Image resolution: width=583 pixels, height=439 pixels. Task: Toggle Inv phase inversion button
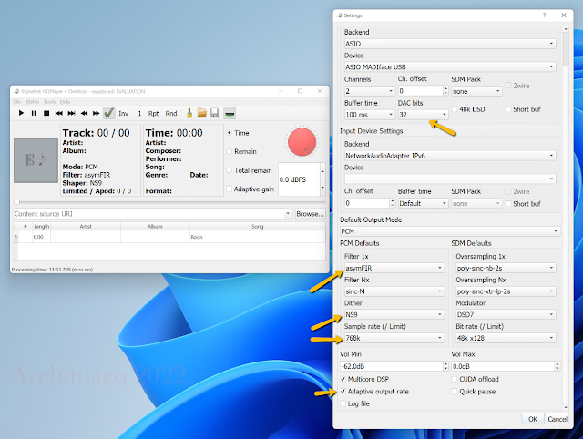(x=124, y=113)
